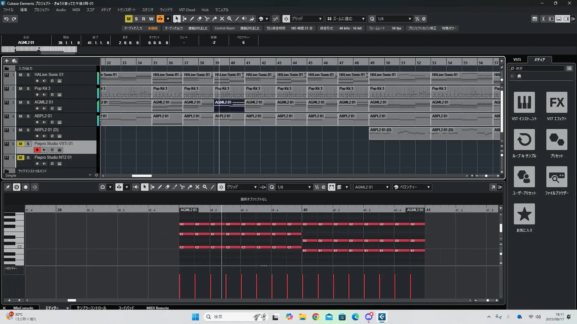Disable record on Piapro Studio VSTi 01
Screen dimensions: 577x324
coord(37,150)
